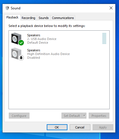
Task: Cancel the Sound dialog
Action: pyautogui.click(x=80, y=127)
